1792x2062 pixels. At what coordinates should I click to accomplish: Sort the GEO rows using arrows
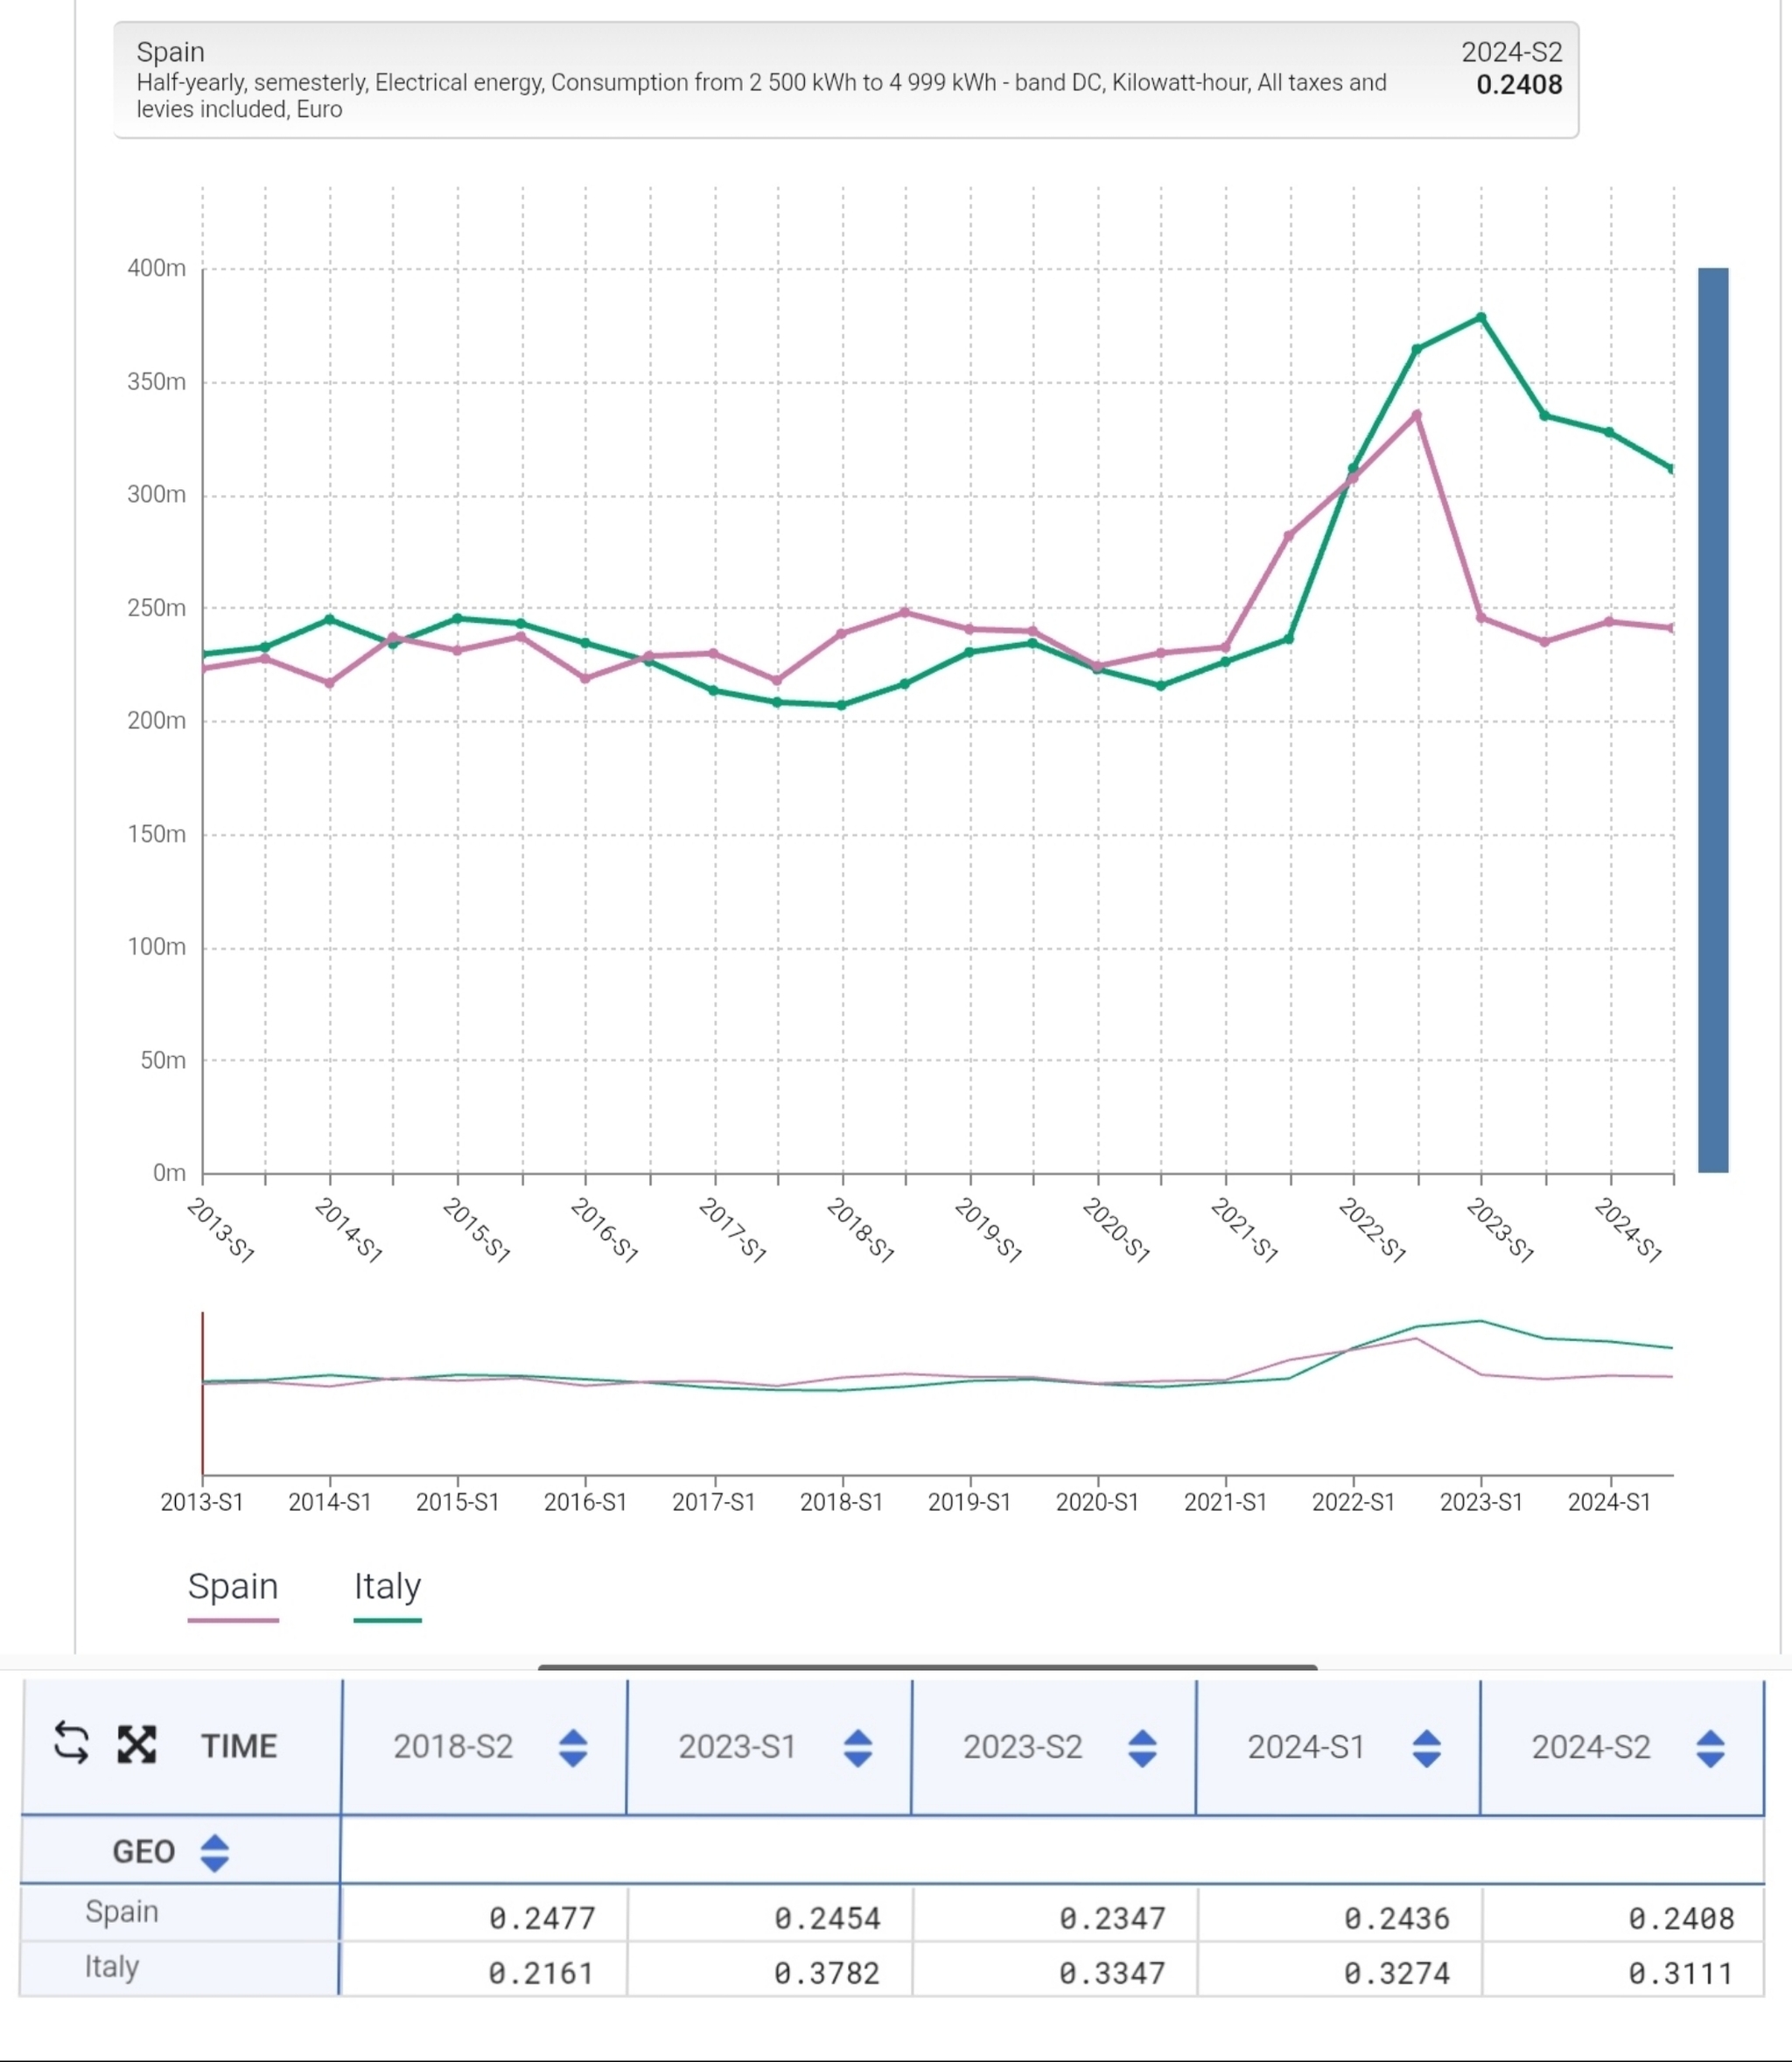click(214, 1852)
